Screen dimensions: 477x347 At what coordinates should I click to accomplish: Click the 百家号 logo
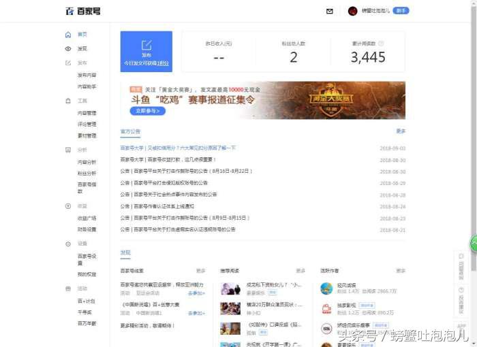pyautogui.click(x=83, y=12)
